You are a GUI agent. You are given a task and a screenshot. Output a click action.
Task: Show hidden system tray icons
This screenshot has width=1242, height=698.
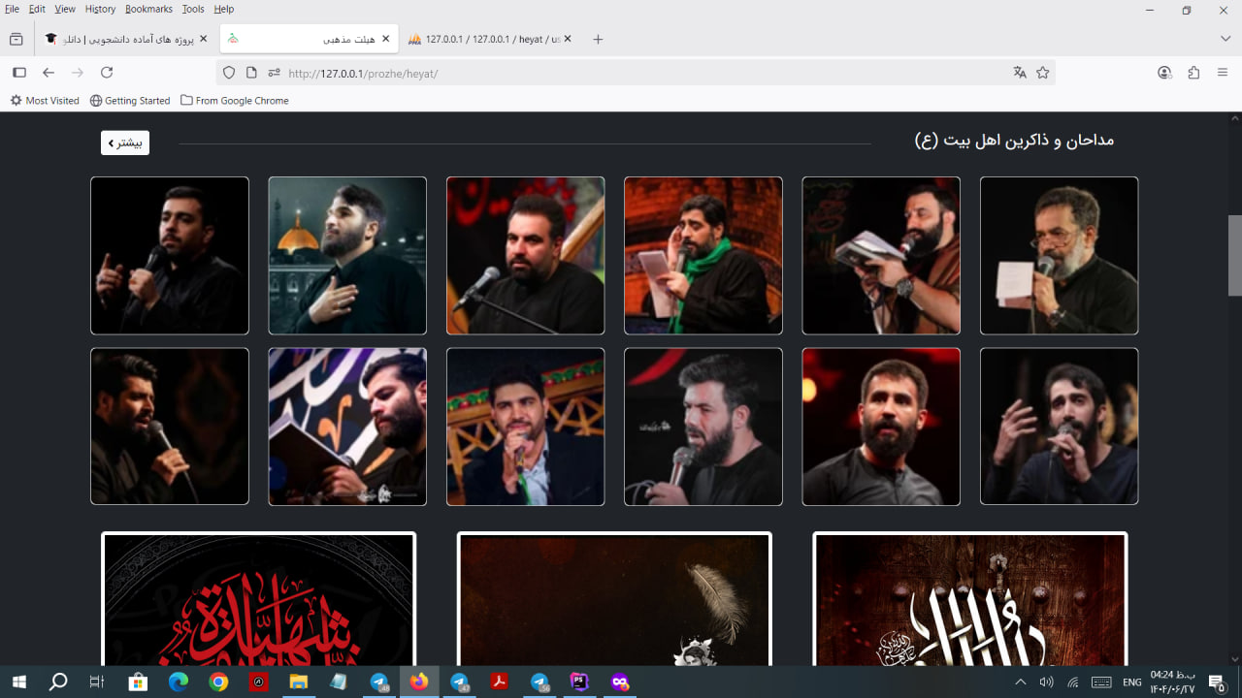[x=1020, y=682]
